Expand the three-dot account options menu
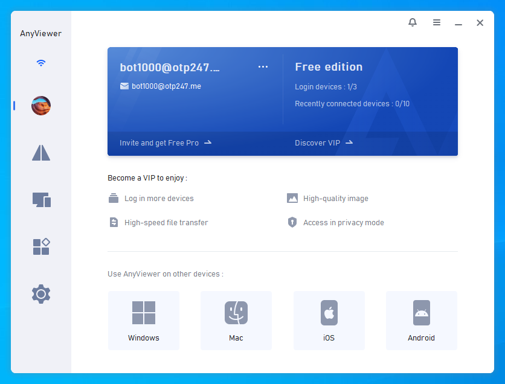This screenshot has width=505, height=384. (263, 67)
